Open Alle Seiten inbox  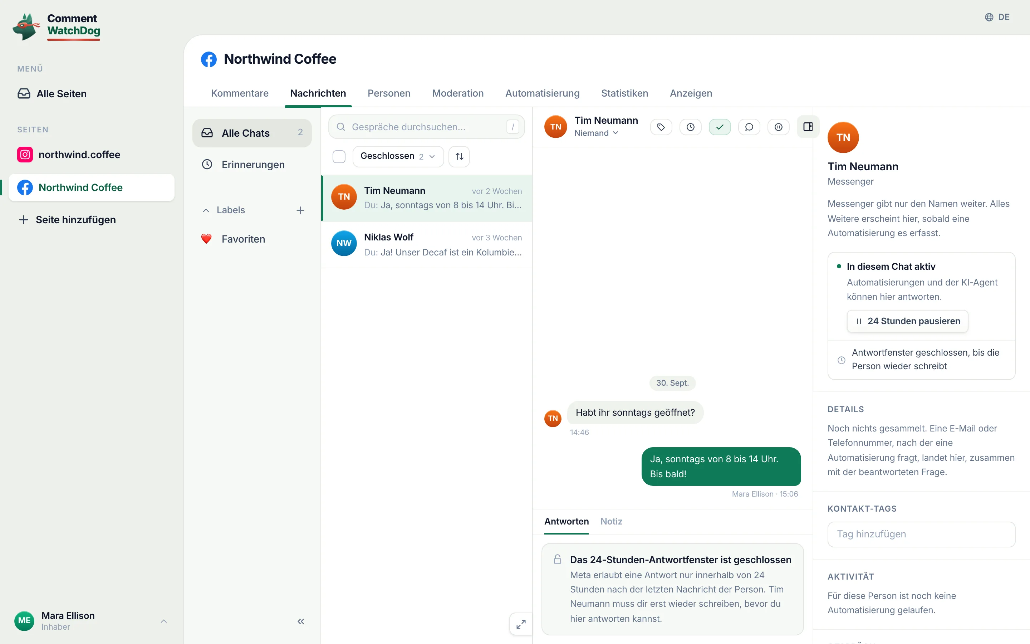92,94
